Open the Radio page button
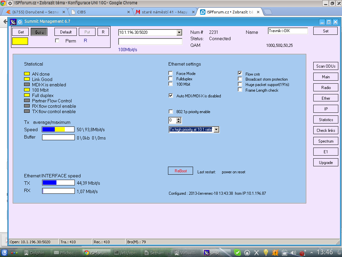 click(326, 87)
